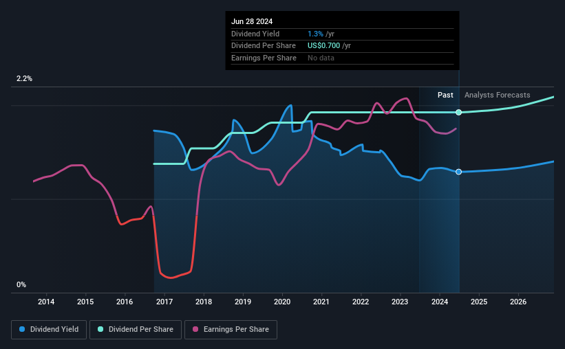Click the '2.2%' y-axis label

tap(24, 78)
